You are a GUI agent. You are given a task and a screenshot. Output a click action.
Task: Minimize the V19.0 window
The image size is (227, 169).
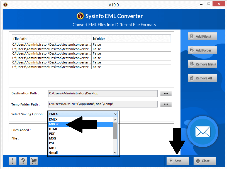click(201, 4)
